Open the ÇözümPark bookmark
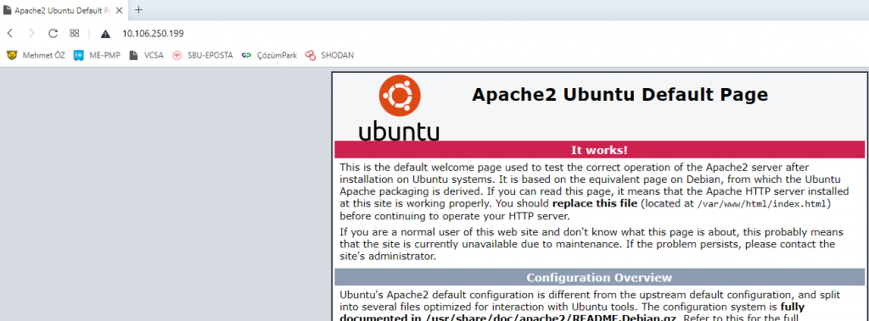The width and height of the screenshot is (869, 321). [270, 55]
